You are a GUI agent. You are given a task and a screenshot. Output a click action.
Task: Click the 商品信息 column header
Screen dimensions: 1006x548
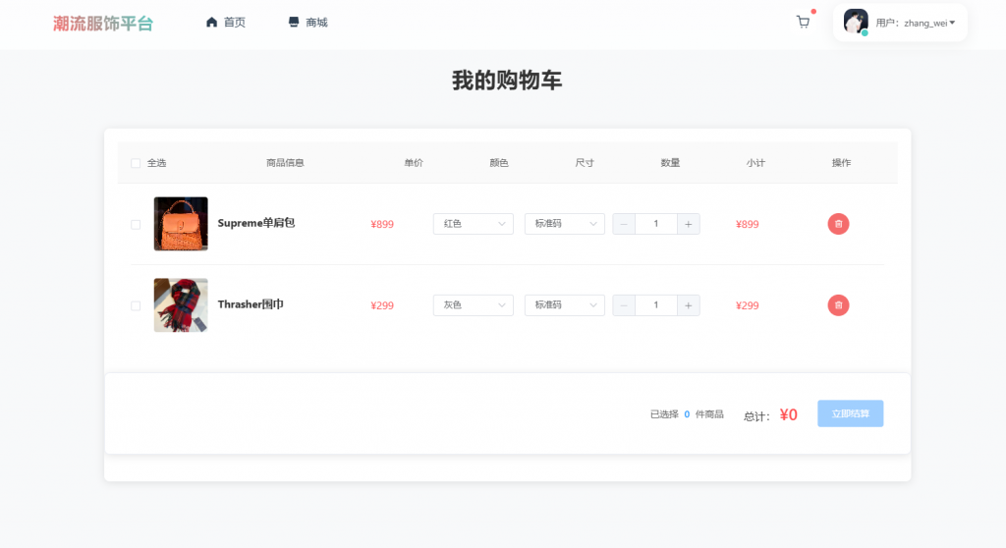pos(285,163)
